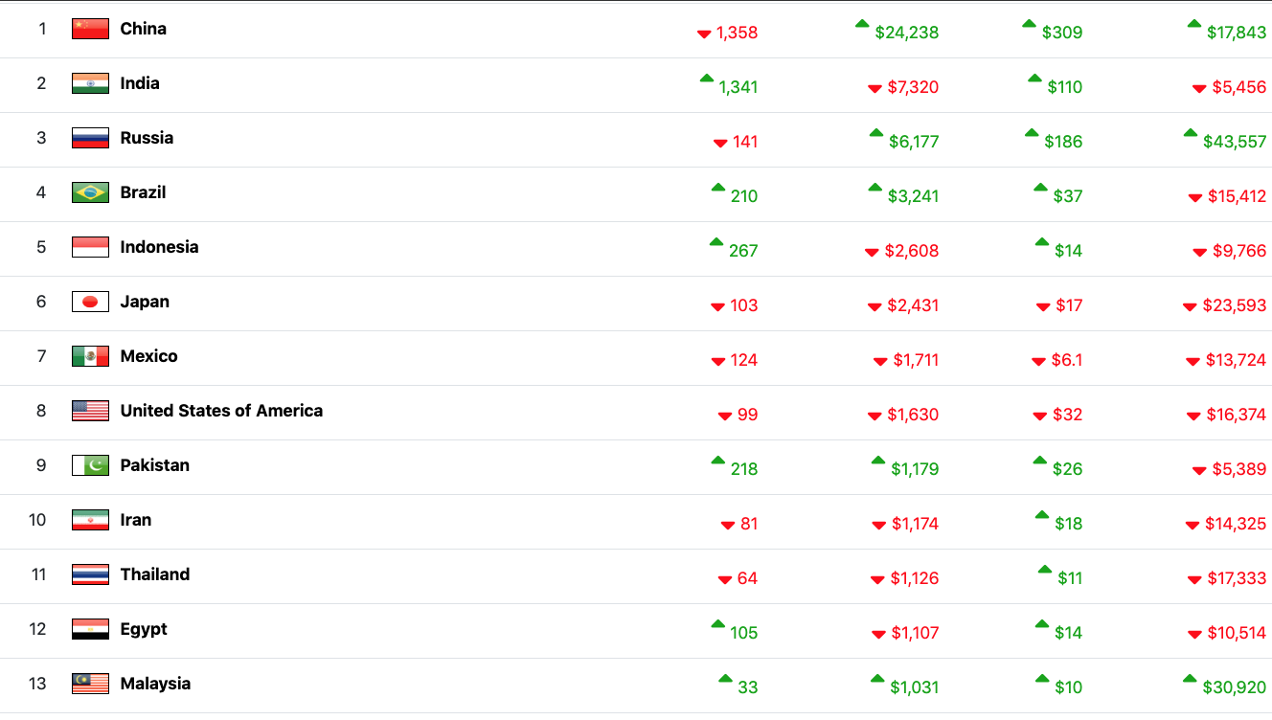Click India's 1,341 green value

(x=738, y=87)
